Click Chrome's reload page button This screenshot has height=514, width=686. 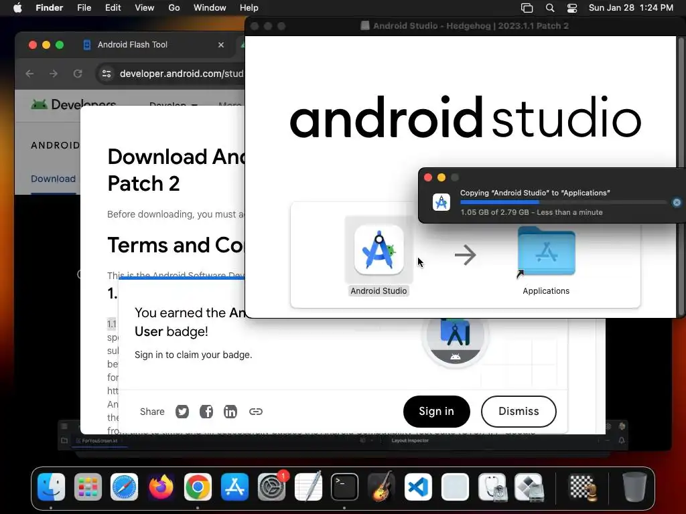(78, 74)
